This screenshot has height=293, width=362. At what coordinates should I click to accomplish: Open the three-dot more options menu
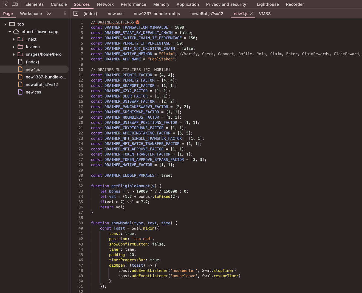pyautogui.click(x=65, y=13)
